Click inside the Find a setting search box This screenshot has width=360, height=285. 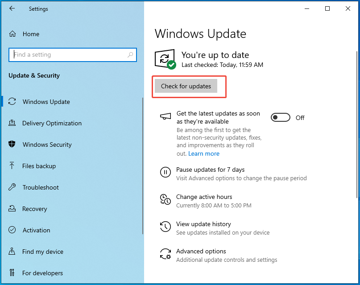click(x=67, y=54)
